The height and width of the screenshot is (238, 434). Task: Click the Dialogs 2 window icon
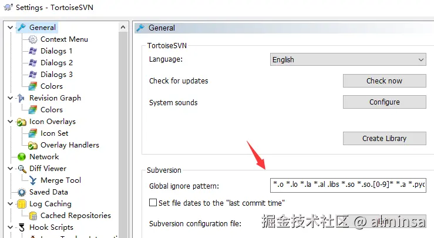[33, 63]
